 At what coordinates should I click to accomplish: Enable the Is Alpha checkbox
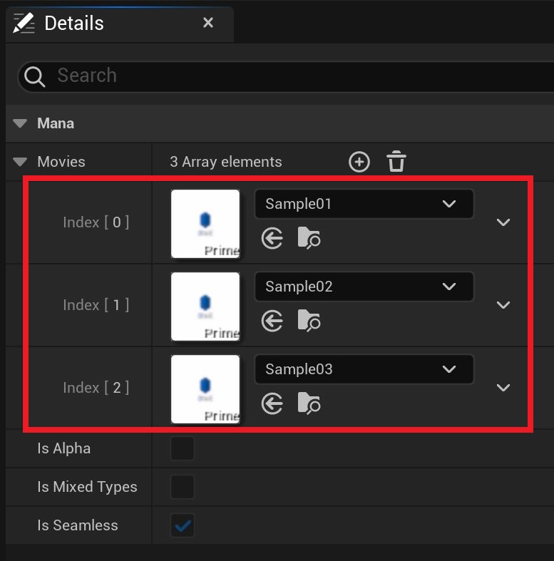(x=183, y=449)
